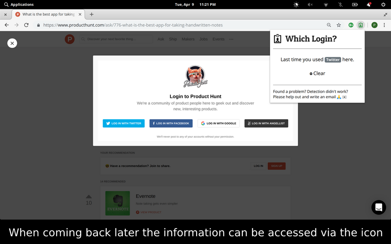391x244 pixels.
Task: Click the restore window icon at tab bar right
Action: pyautogui.click(x=385, y=15)
